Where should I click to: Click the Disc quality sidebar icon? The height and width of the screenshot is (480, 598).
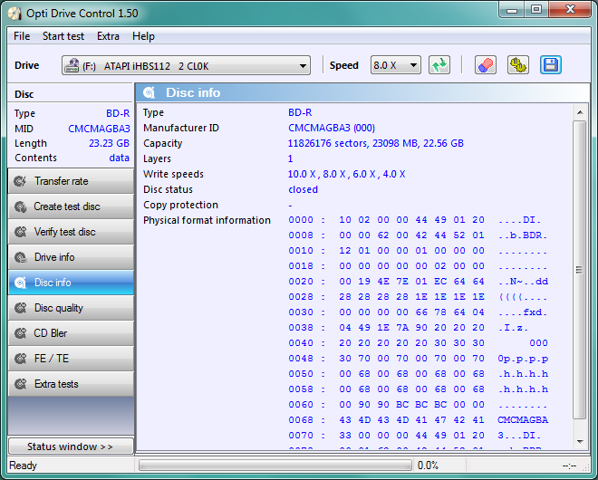coord(20,308)
